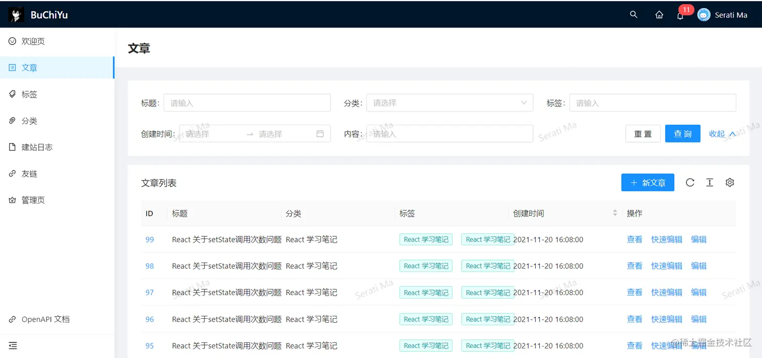Open the 建站日志 sidebar menu item
The height and width of the screenshot is (358, 762).
pyautogui.click(x=57, y=147)
